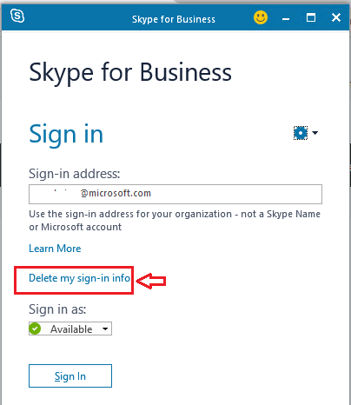
Task: Open the Learn More link
Action: pyautogui.click(x=55, y=249)
